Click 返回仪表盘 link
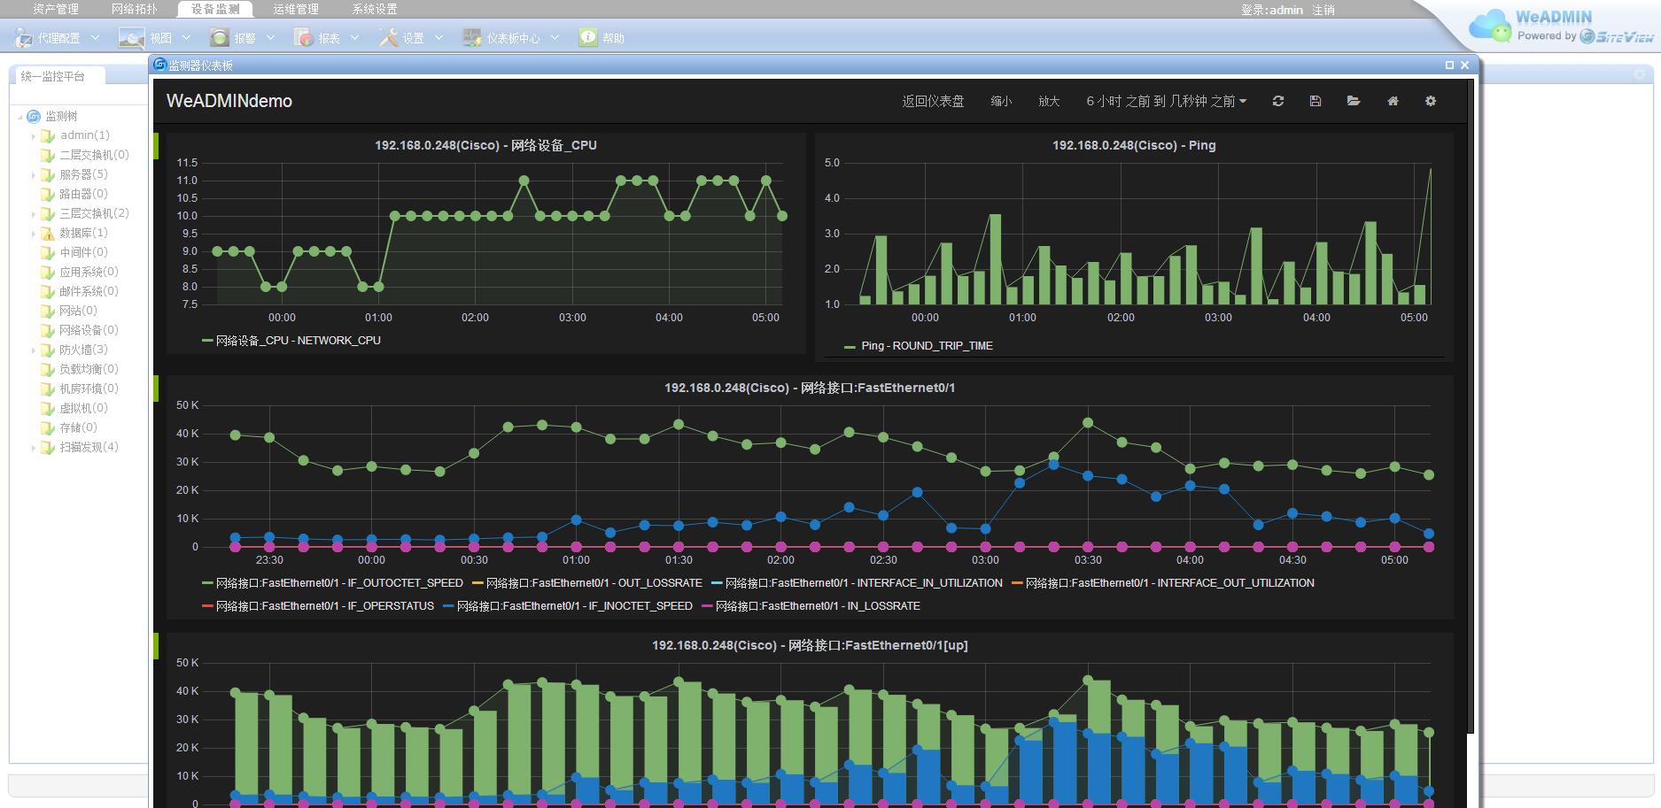The width and height of the screenshot is (1661, 808). (x=933, y=101)
